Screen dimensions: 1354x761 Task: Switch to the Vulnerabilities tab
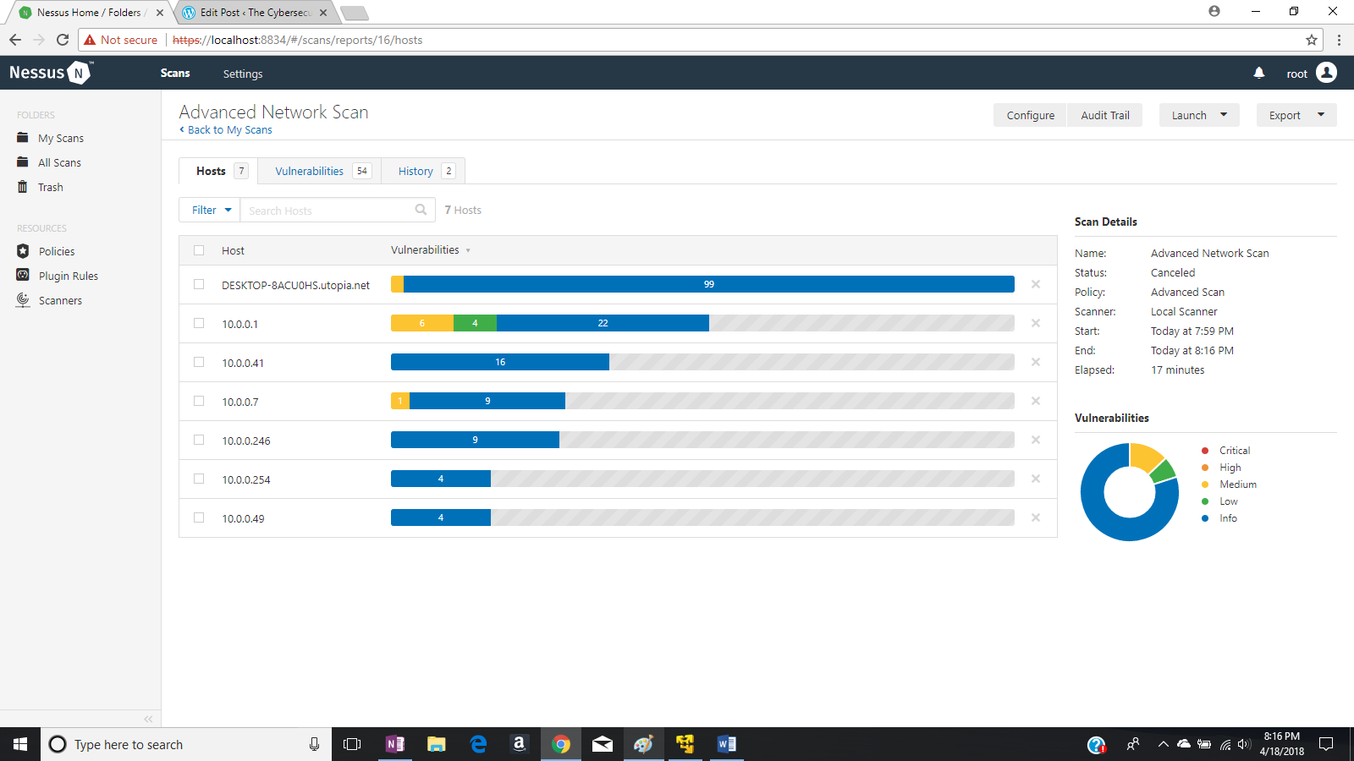[x=308, y=170]
